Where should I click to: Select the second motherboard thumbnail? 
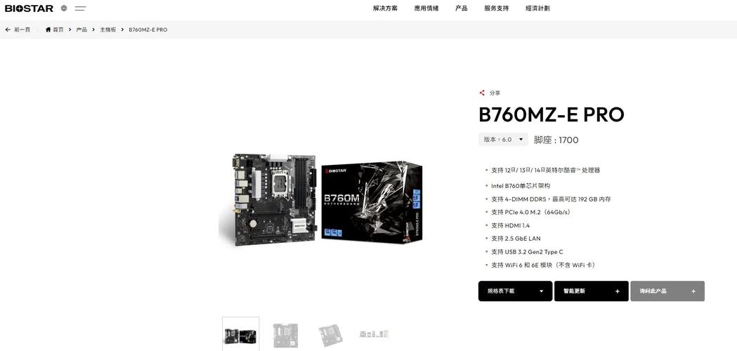click(x=286, y=334)
